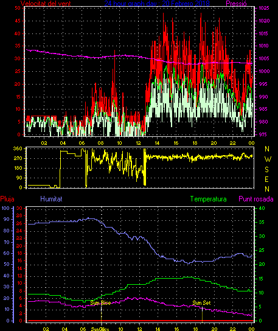Click the 'Humitat' blue legend label
The width and height of the screenshot is (278, 331).
(51, 199)
